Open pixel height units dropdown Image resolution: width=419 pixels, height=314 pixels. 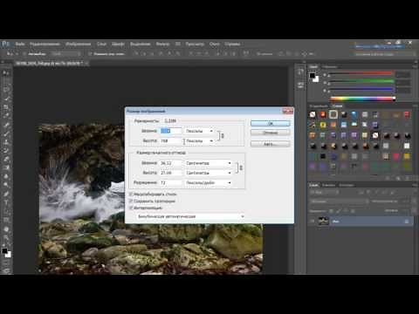click(x=199, y=141)
